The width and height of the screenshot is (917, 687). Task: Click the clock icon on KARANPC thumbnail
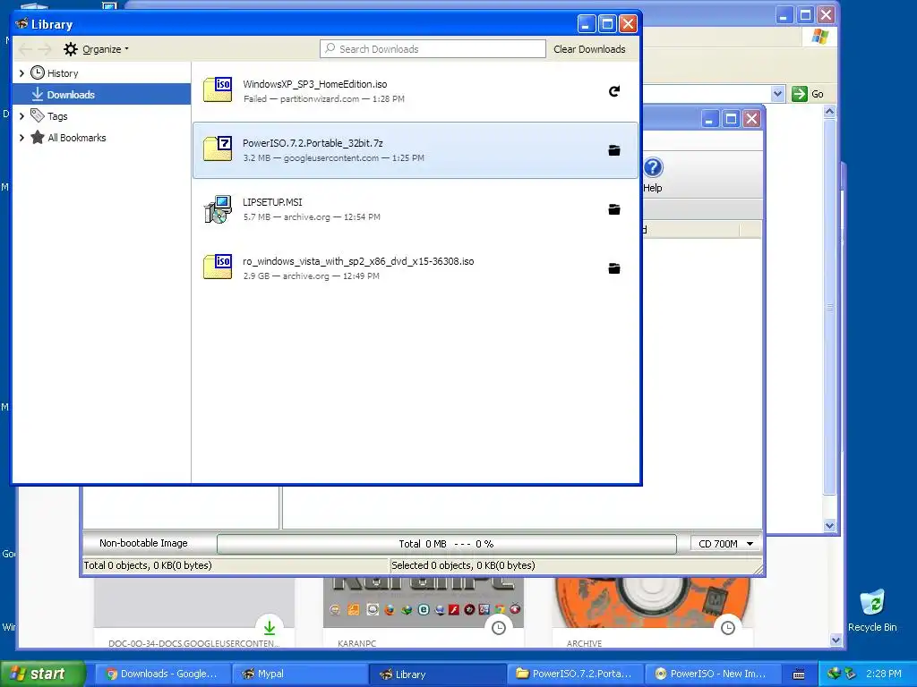click(498, 628)
